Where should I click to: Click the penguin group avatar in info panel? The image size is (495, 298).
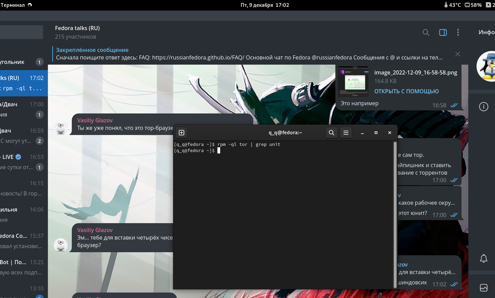(x=487, y=66)
